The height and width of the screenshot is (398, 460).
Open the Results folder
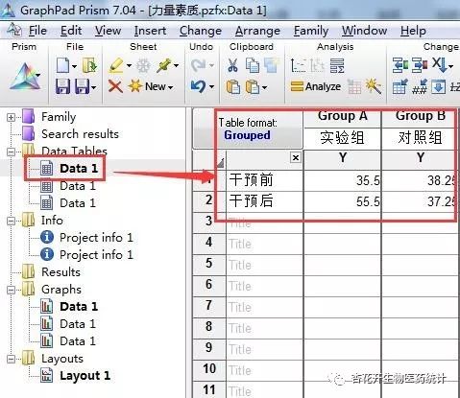coord(61,272)
